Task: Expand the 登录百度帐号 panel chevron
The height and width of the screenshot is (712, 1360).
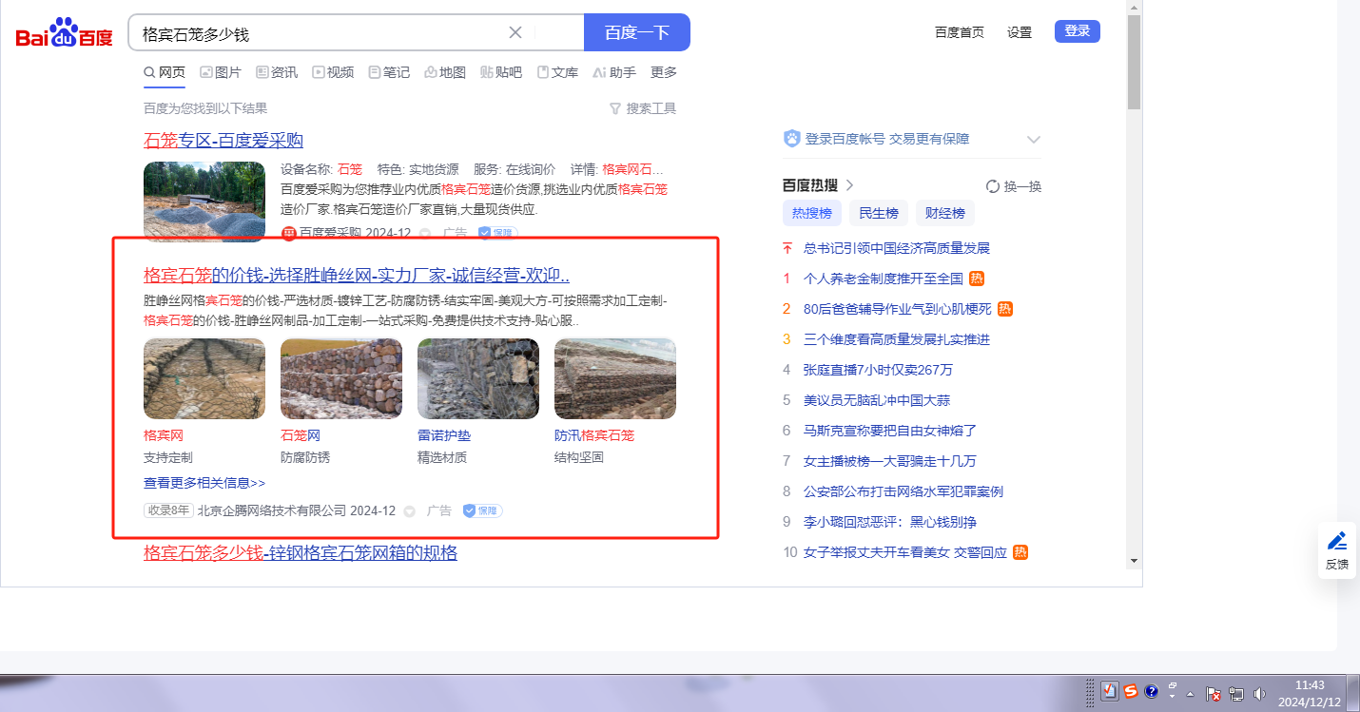Action: coord(1034,140)
